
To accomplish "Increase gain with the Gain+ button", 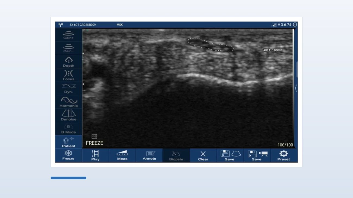I will click(x=68, y=35).
